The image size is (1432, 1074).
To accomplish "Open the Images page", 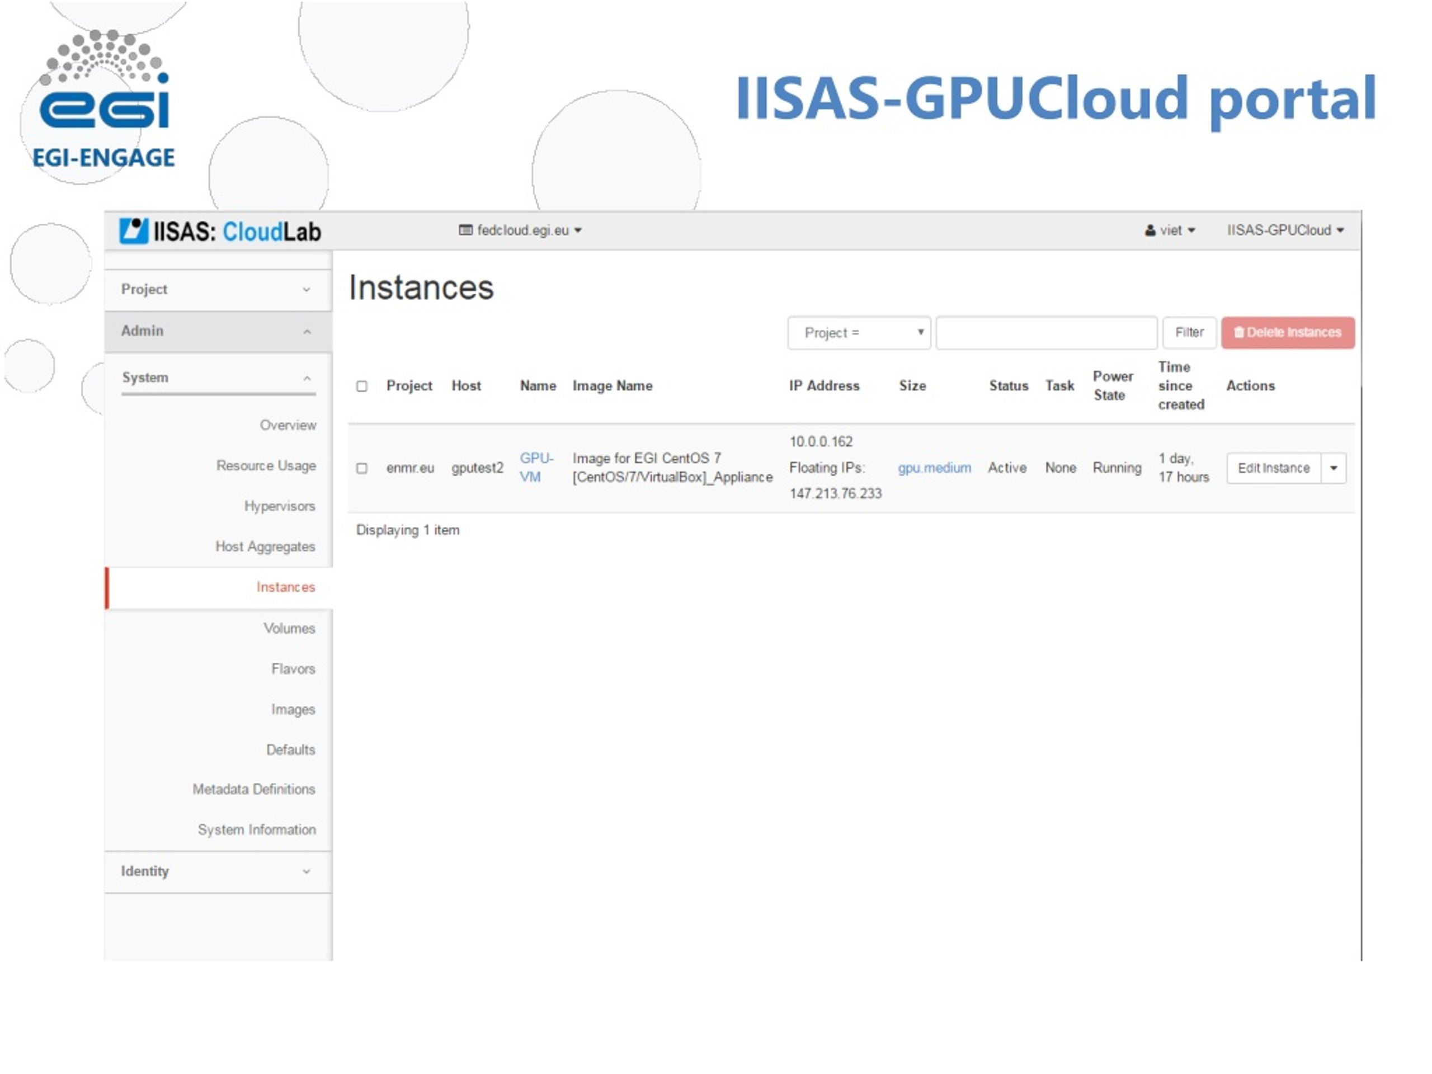I will tap(293, 709).
